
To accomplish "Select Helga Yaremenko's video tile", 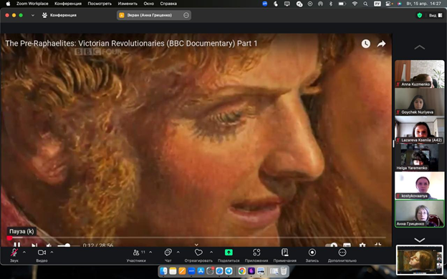I will (419, 157).
